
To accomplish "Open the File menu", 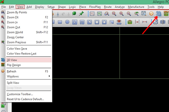I will 4,7.
